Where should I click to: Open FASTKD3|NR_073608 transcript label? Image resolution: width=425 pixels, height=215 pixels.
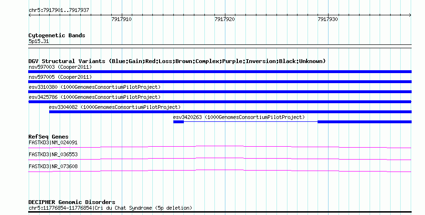pos(53,166)
